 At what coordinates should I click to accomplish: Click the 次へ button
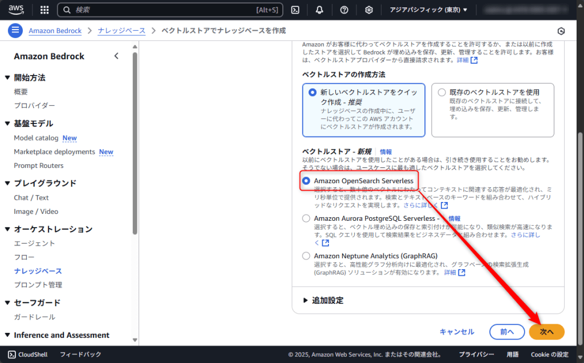click(x=546, y=332)
